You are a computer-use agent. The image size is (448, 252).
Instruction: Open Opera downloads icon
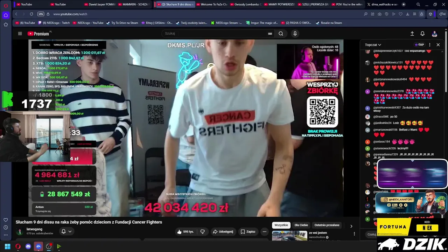point(407,14)
